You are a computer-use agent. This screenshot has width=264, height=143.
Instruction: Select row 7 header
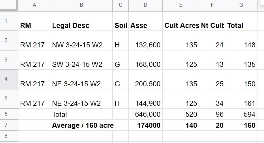coord(9,125)
